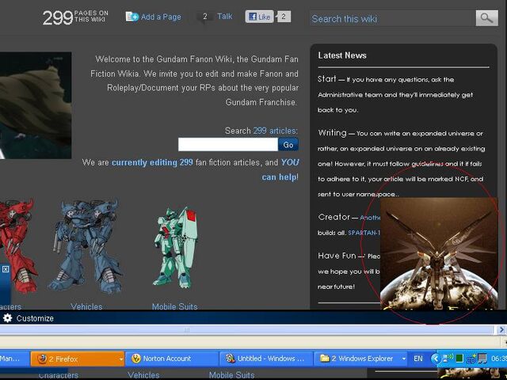Screen dimensions: 507x380
Task: Click the computer monitor tray icon
Action: pyautogui.click(x=482, y=359)
